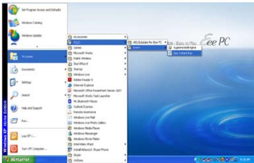Expand the Games folder arrow

125,48
